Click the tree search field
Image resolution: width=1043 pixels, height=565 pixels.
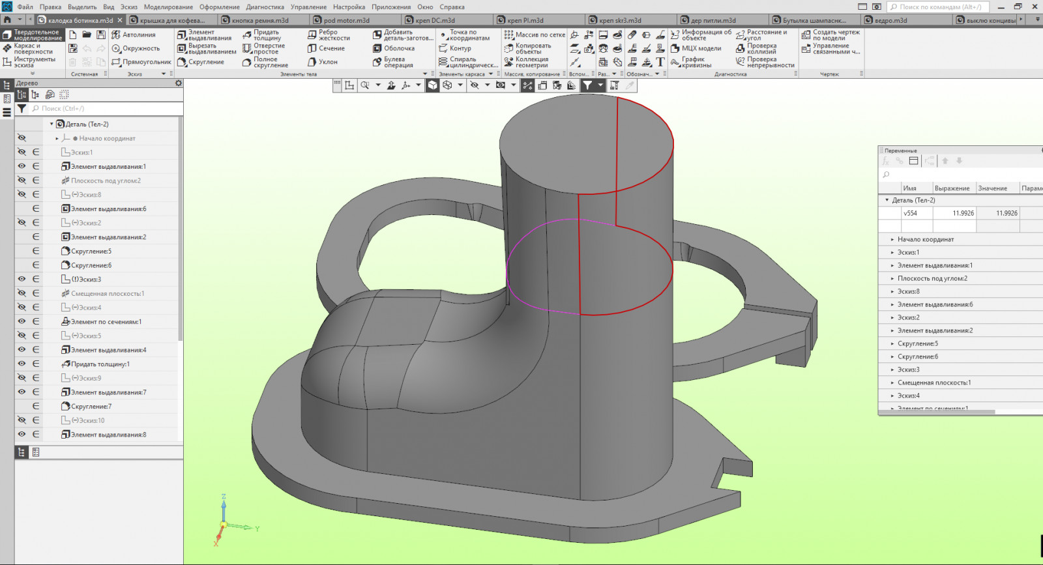click(x=104, y=109)
